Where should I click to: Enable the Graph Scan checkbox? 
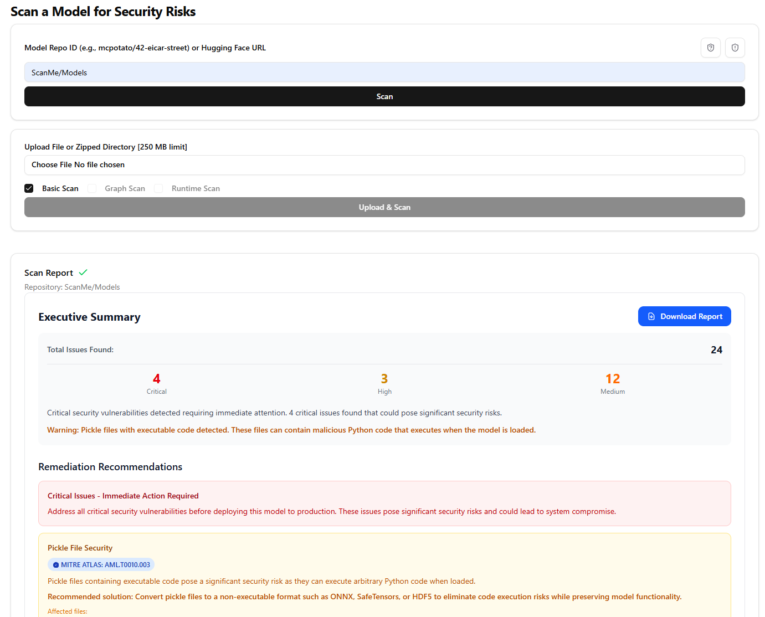[x=92, y=188]
